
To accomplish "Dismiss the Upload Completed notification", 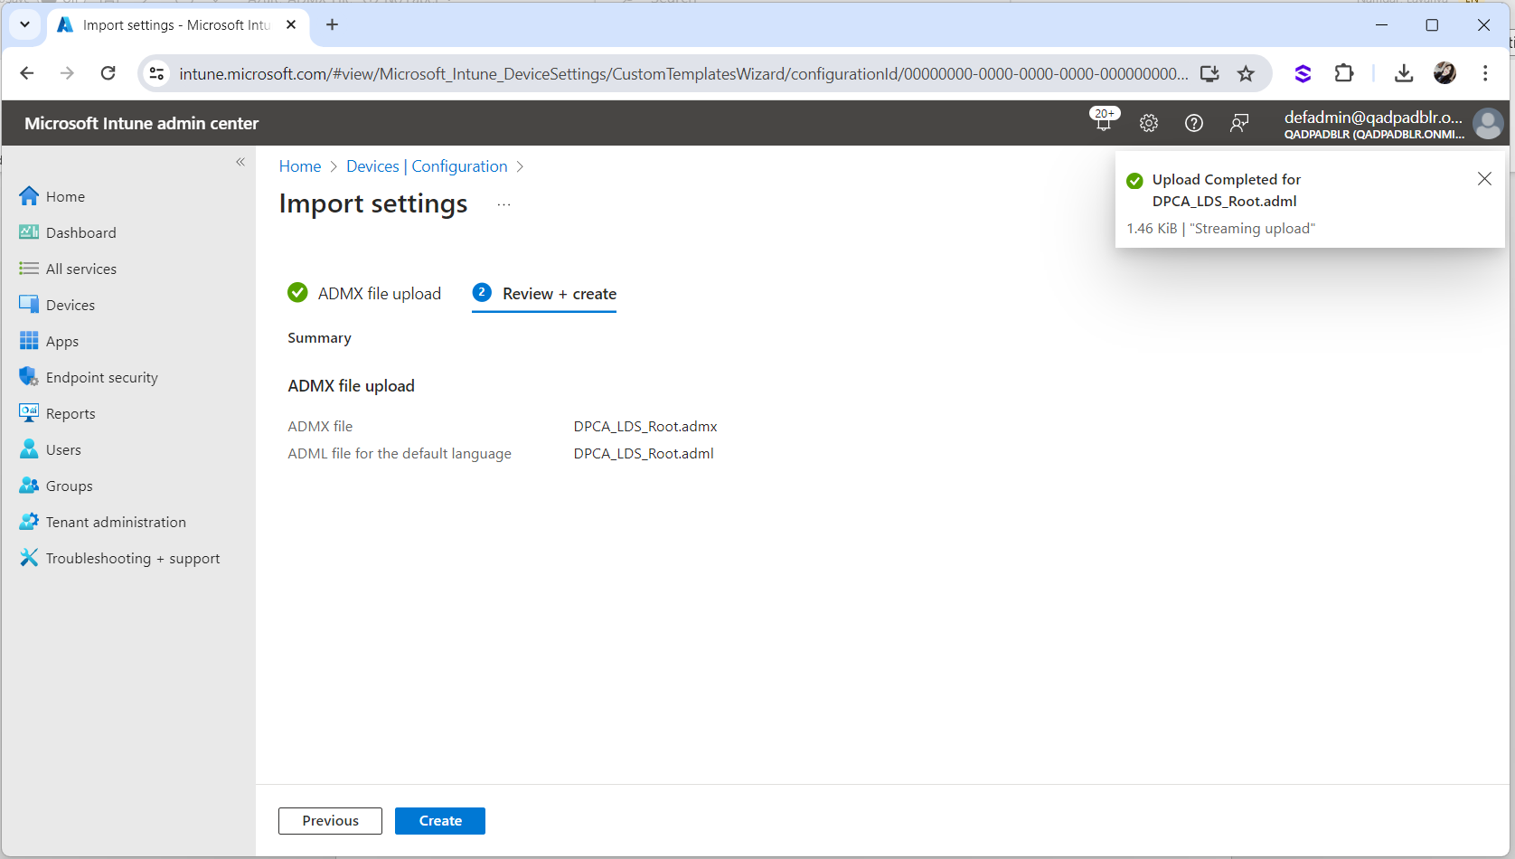I will [1484, 179].
